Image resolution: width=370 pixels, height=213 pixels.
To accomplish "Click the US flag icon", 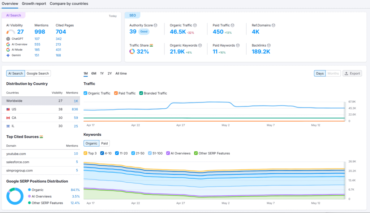I will click(x=8, y=109).
